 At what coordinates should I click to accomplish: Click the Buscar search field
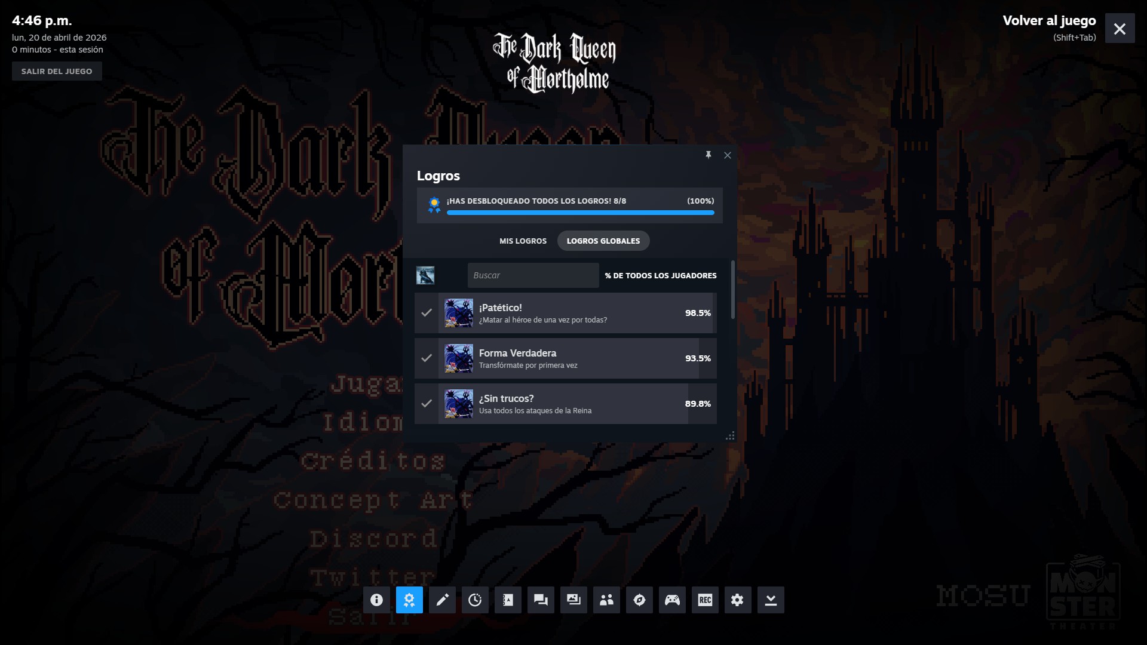[x=533, y=275]
